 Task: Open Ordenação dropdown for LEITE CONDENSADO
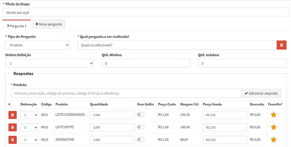(29, 115)
